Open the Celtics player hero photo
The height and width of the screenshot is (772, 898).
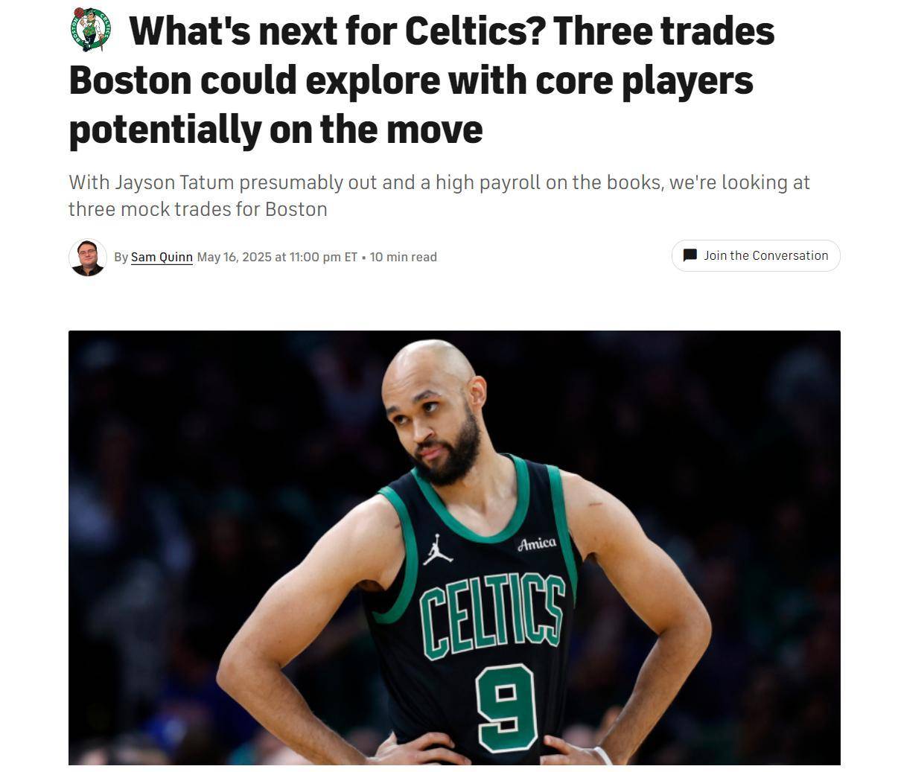point(454,547)
